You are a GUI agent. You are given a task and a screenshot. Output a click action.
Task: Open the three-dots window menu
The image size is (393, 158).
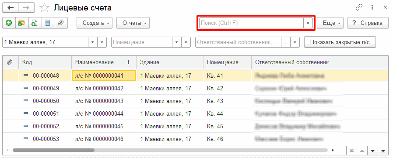point(372,7)
